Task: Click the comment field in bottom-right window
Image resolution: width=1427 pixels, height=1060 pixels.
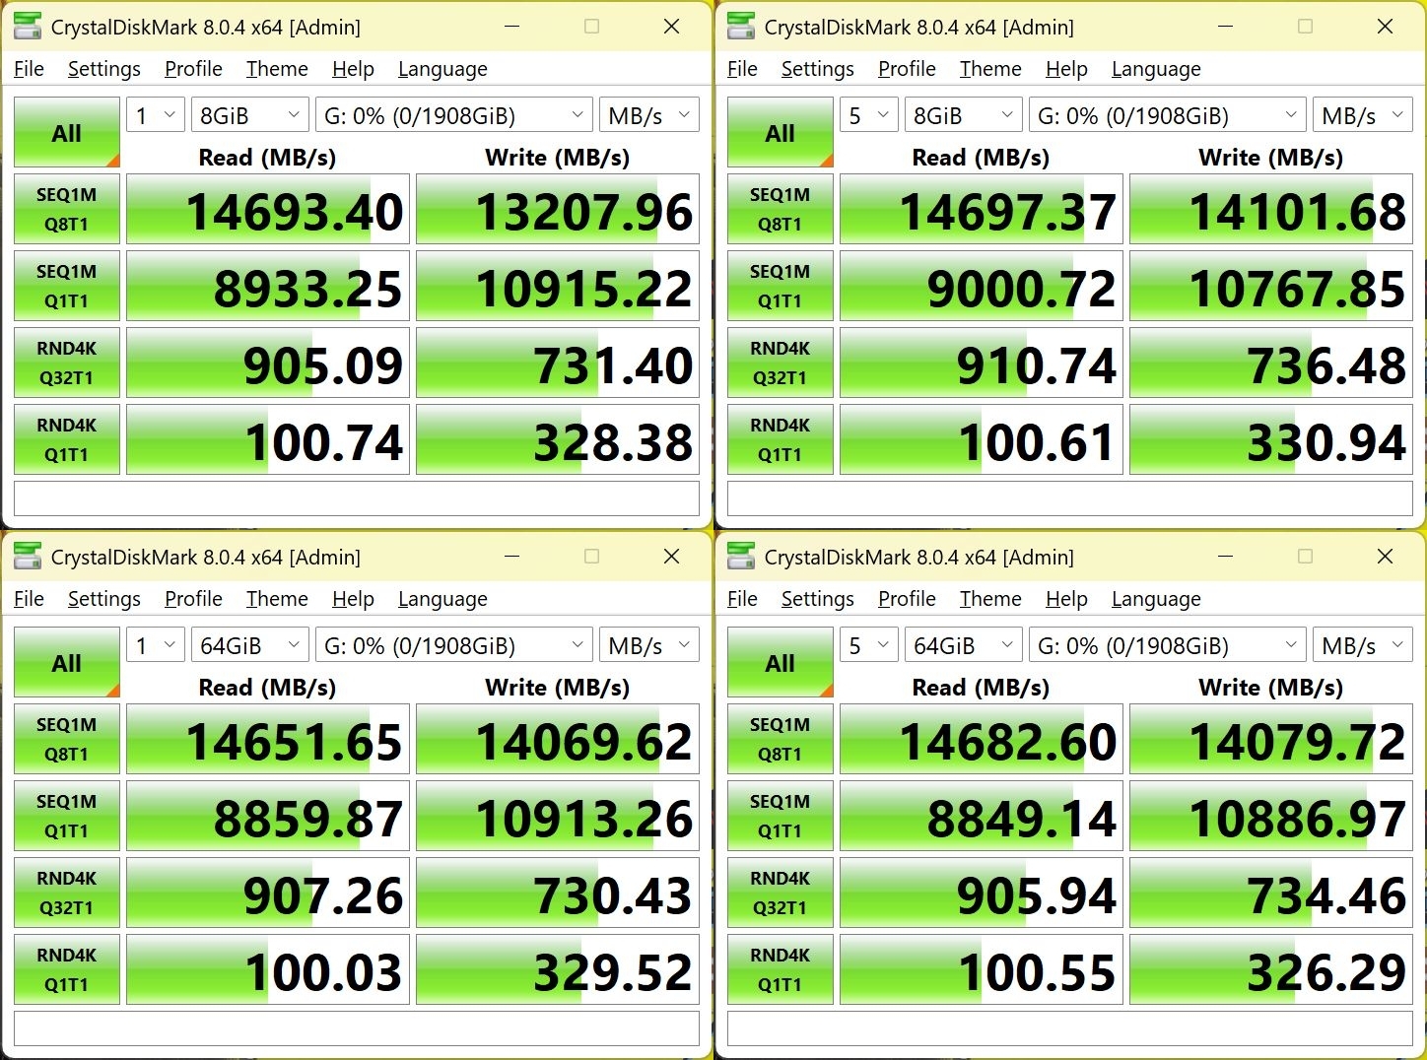Action: click(x=1070, y=1028)
